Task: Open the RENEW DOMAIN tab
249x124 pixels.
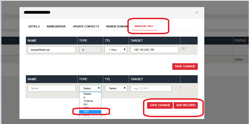Action: 117,27
